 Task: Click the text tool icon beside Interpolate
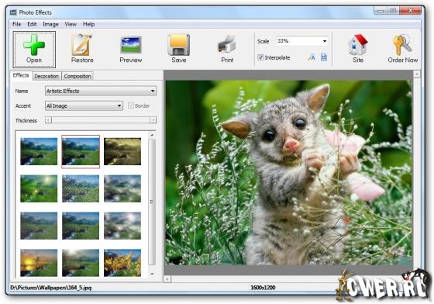pos(312,57)
